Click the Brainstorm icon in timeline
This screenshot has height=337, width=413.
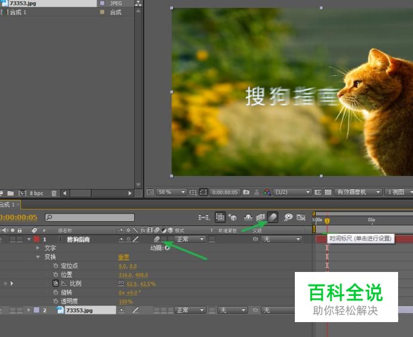pos(288,218)
